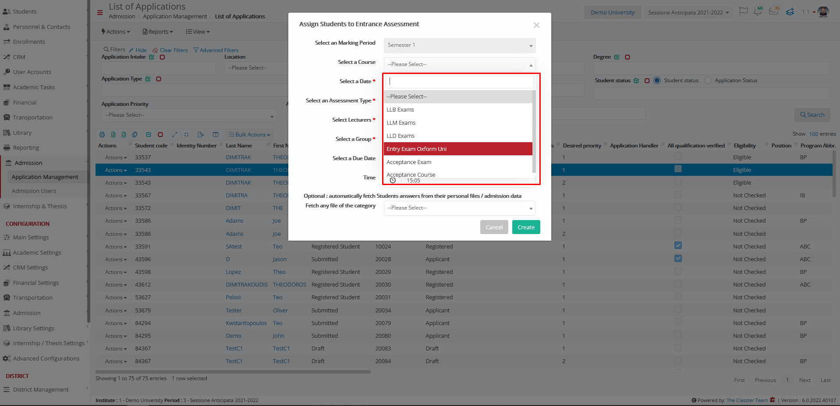Screen dimensions: 840x406
Task: Click the Application Intake input field
Action: click(159, 68)
